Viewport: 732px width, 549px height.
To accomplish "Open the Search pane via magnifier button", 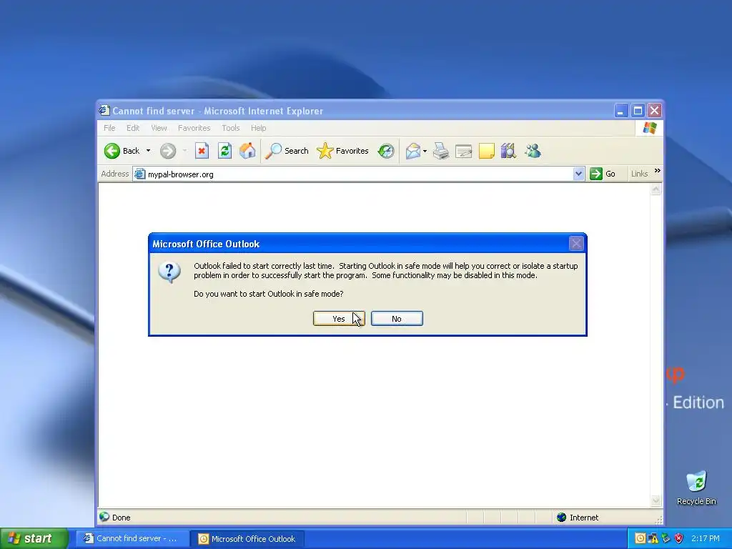I will point(287,151).
